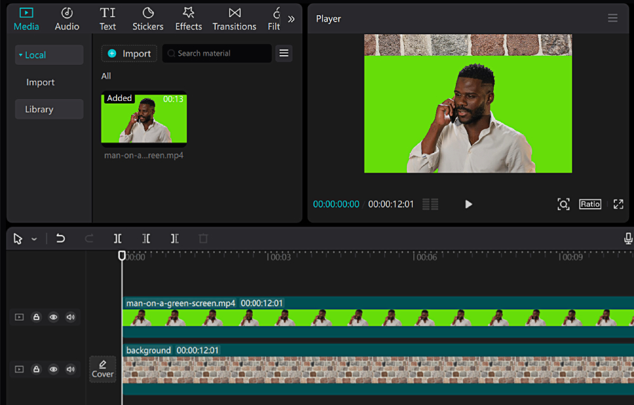Expand the Local media section
The height and width of the screenshot is (405, 634).
pos(49,55)
